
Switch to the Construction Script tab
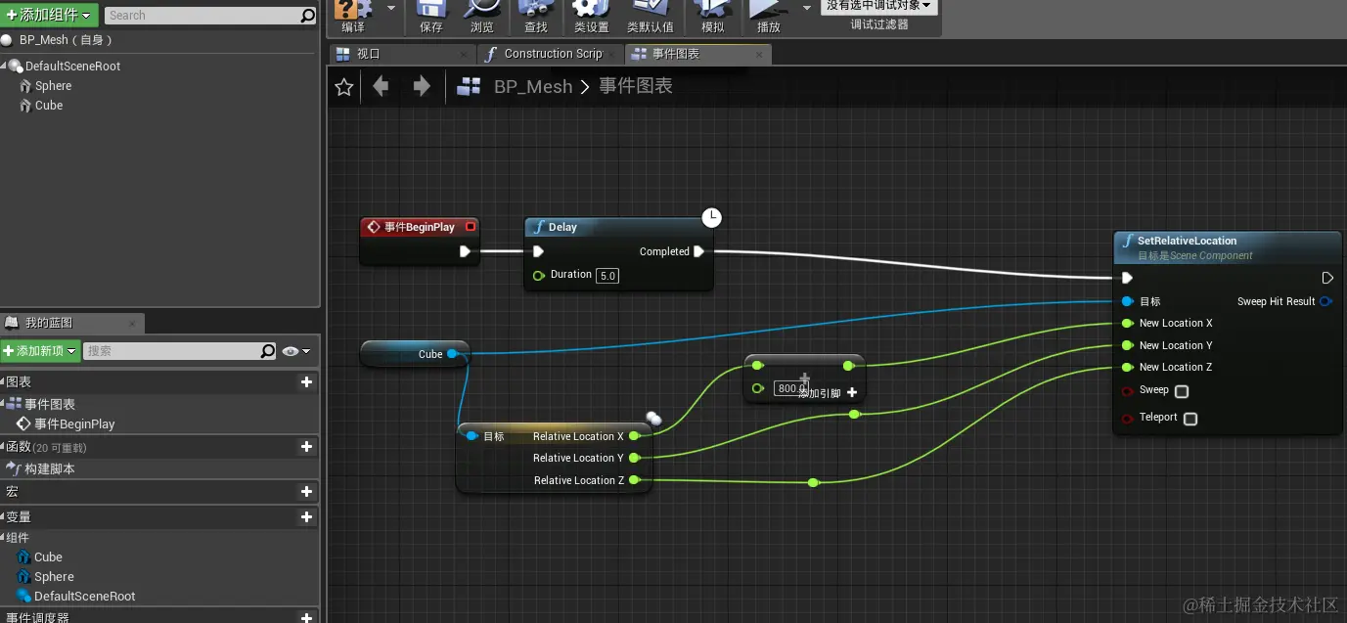[x=553, y=54]
